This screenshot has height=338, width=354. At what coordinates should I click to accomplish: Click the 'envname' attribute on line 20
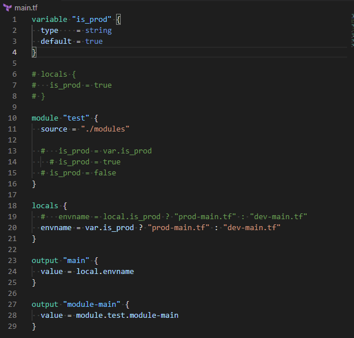(x=56, y=228)
